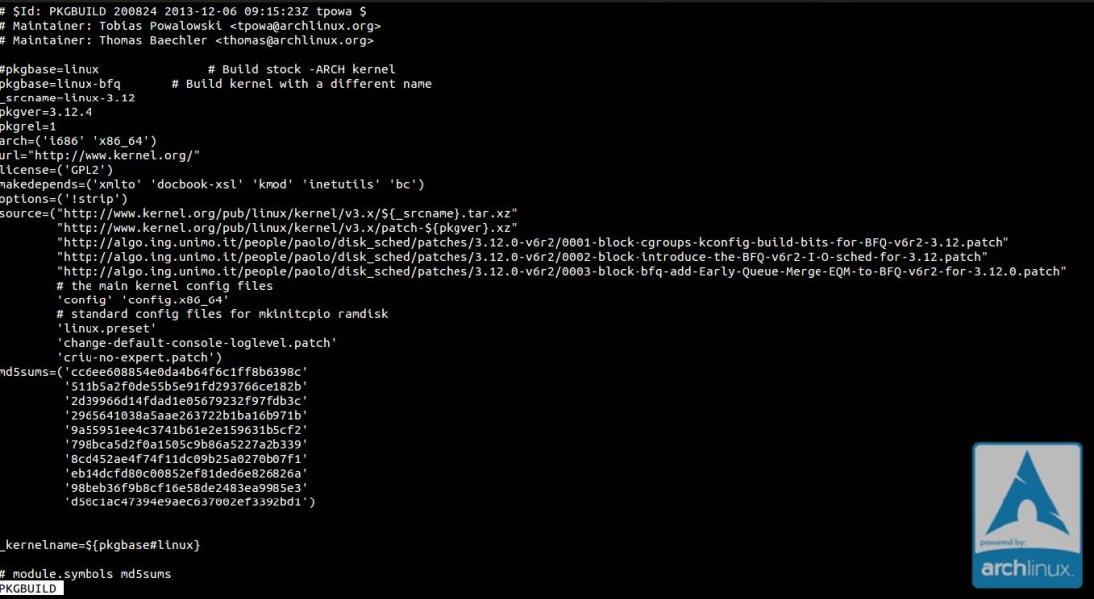Place cursor on the pkgrel=1 line
This screenshot has width=1094, height=599.
coord(30,127)
